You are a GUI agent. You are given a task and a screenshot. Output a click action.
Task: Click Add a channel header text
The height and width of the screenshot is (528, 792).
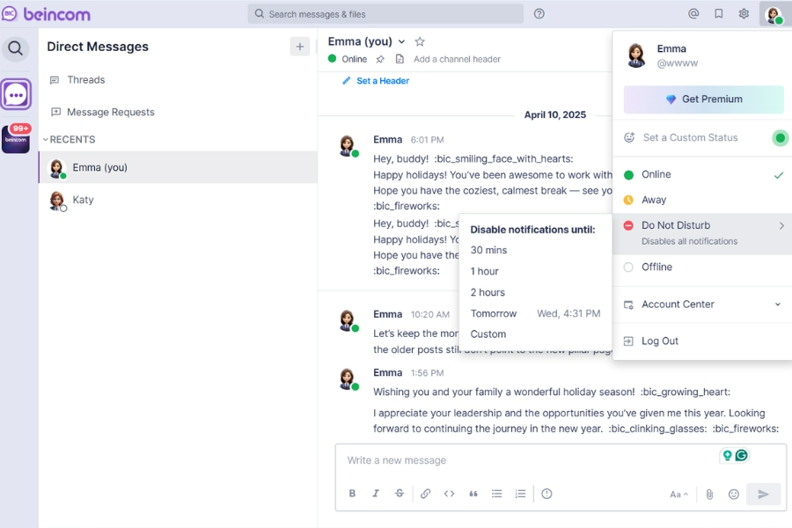pyautogui.click(x=457, y=59)
